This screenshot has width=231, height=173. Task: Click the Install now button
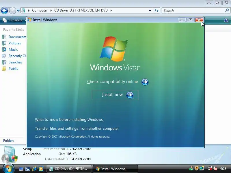click(x=115, y=95)
